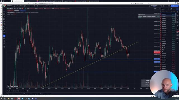Open the Тестер стратегий tab
This screenshot has width=179, height=100.
(x=37, y=94)
